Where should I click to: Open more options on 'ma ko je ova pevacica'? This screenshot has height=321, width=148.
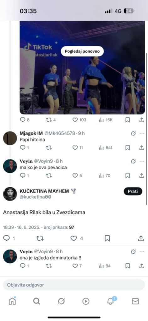coord(142,161)
